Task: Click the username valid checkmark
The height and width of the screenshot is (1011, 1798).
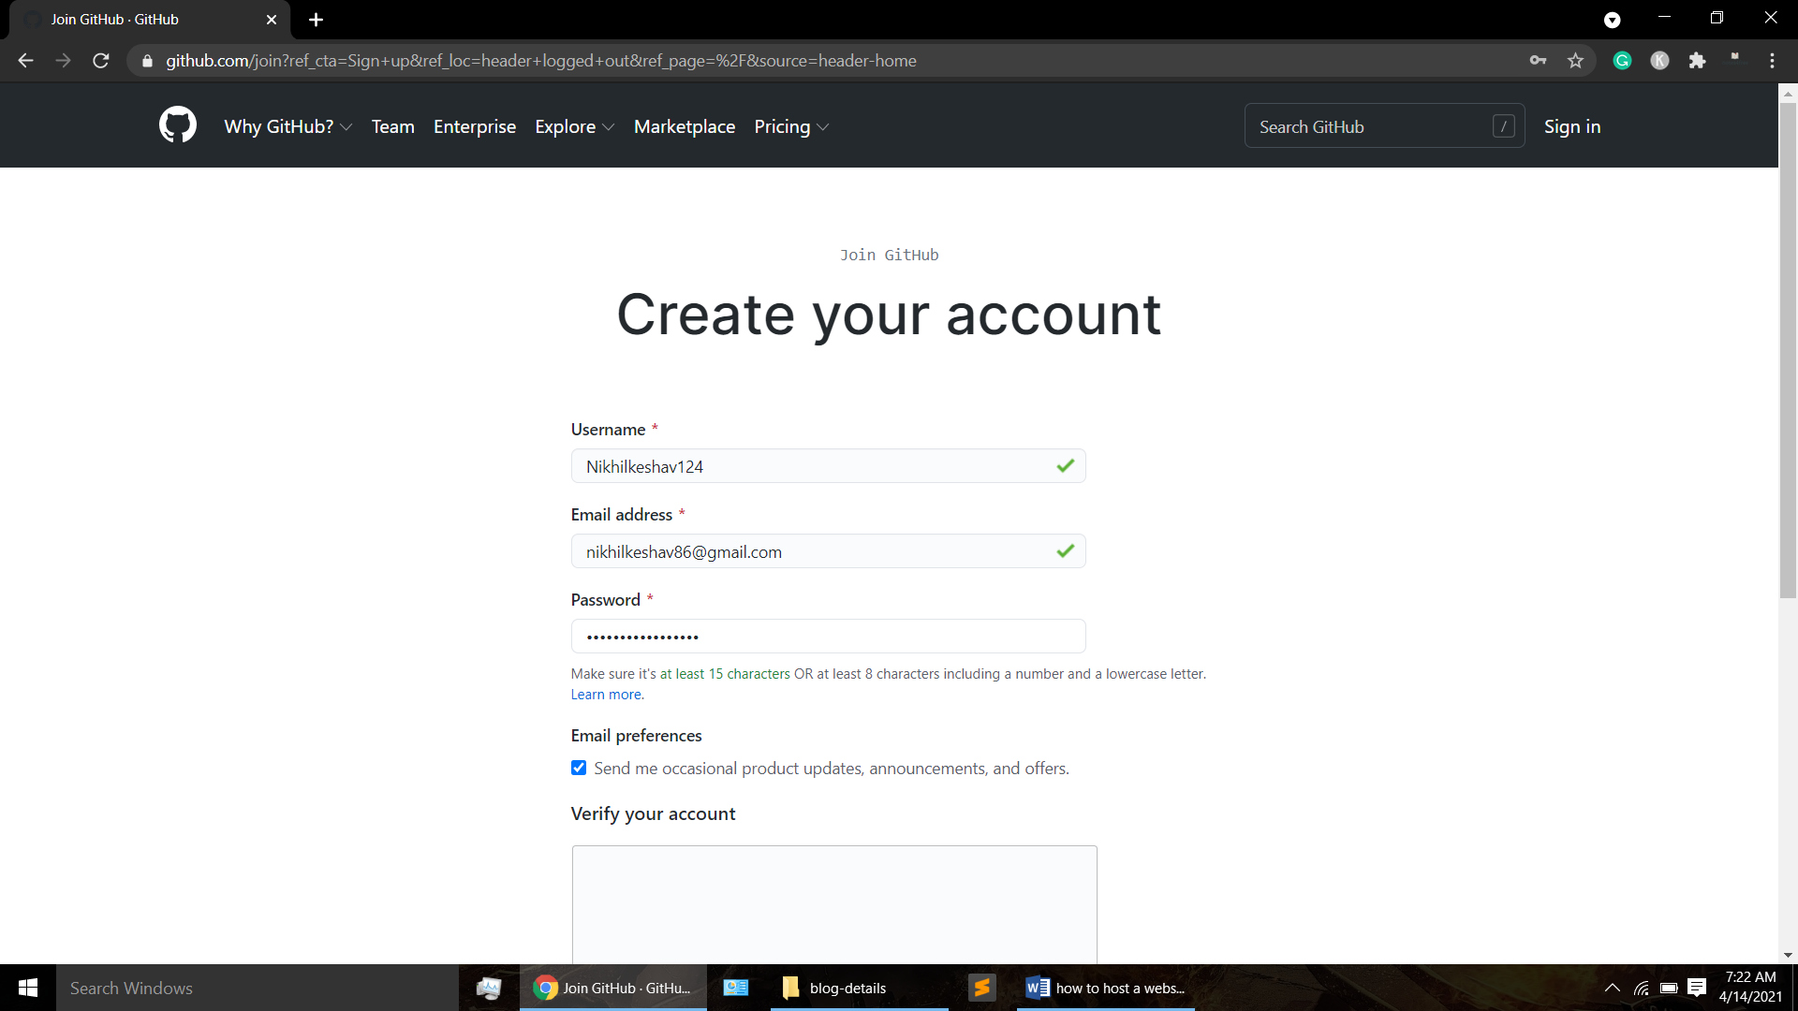Action: coord(1065,466)
